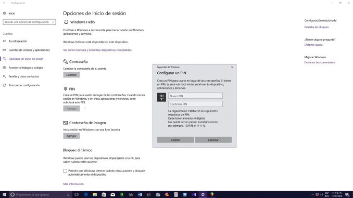Viewport: 353px width, 198px height.
Task: Select Sincronizar configuración in the sidebar
Action: [x=24, y=85]
